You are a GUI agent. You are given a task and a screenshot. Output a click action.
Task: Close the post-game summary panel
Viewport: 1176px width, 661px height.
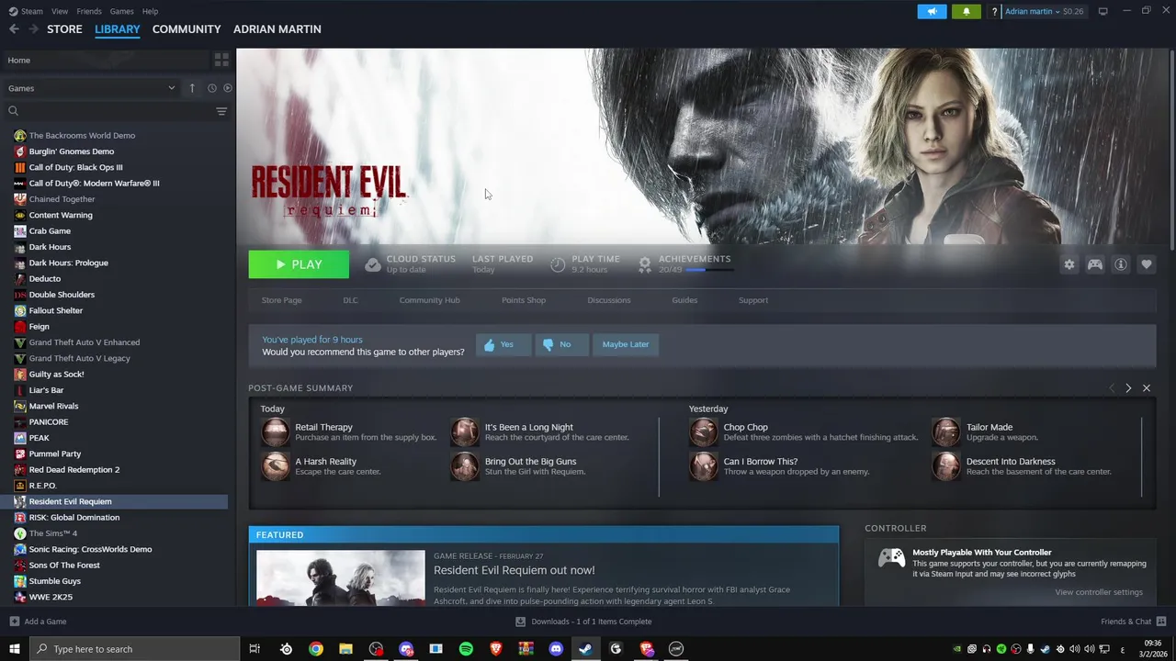(x=1147, y=388)
